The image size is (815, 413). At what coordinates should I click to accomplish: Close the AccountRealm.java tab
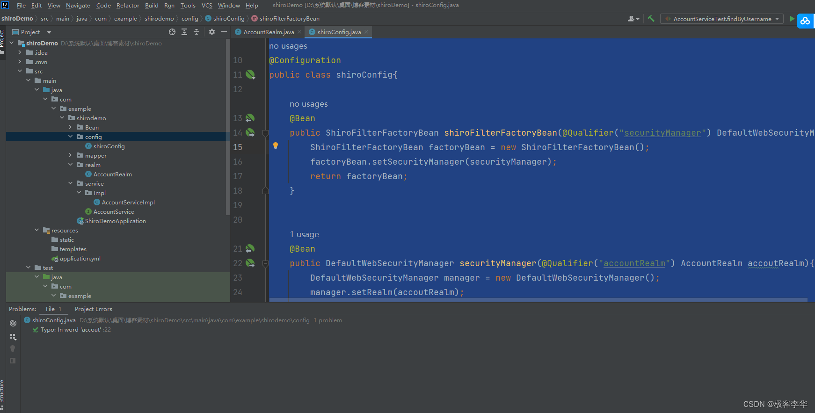tap(299, 32)
